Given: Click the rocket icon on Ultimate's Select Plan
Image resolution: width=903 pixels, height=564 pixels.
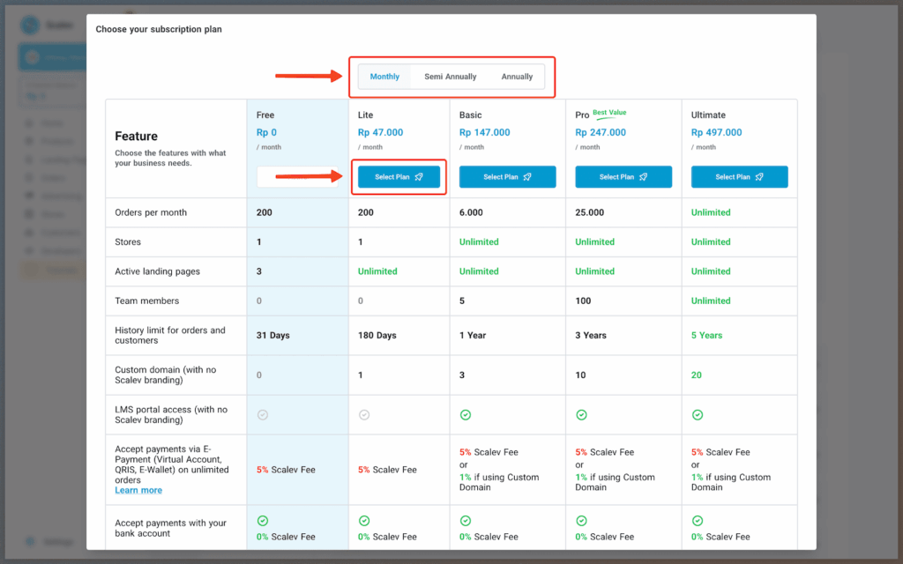Looking at the screenshot, I should click(x=759, y=177).
